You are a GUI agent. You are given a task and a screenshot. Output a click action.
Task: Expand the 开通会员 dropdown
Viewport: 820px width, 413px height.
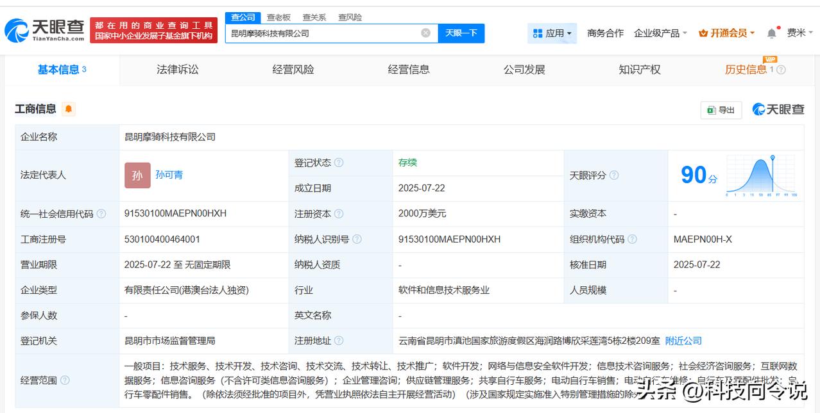[x=727, y=33]
